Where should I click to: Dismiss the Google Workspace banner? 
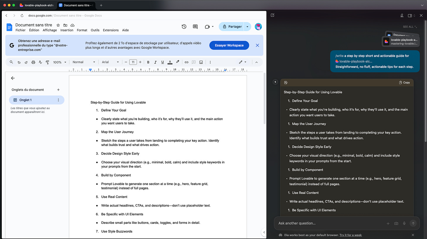pyautogui.click(x=257, y=45)
